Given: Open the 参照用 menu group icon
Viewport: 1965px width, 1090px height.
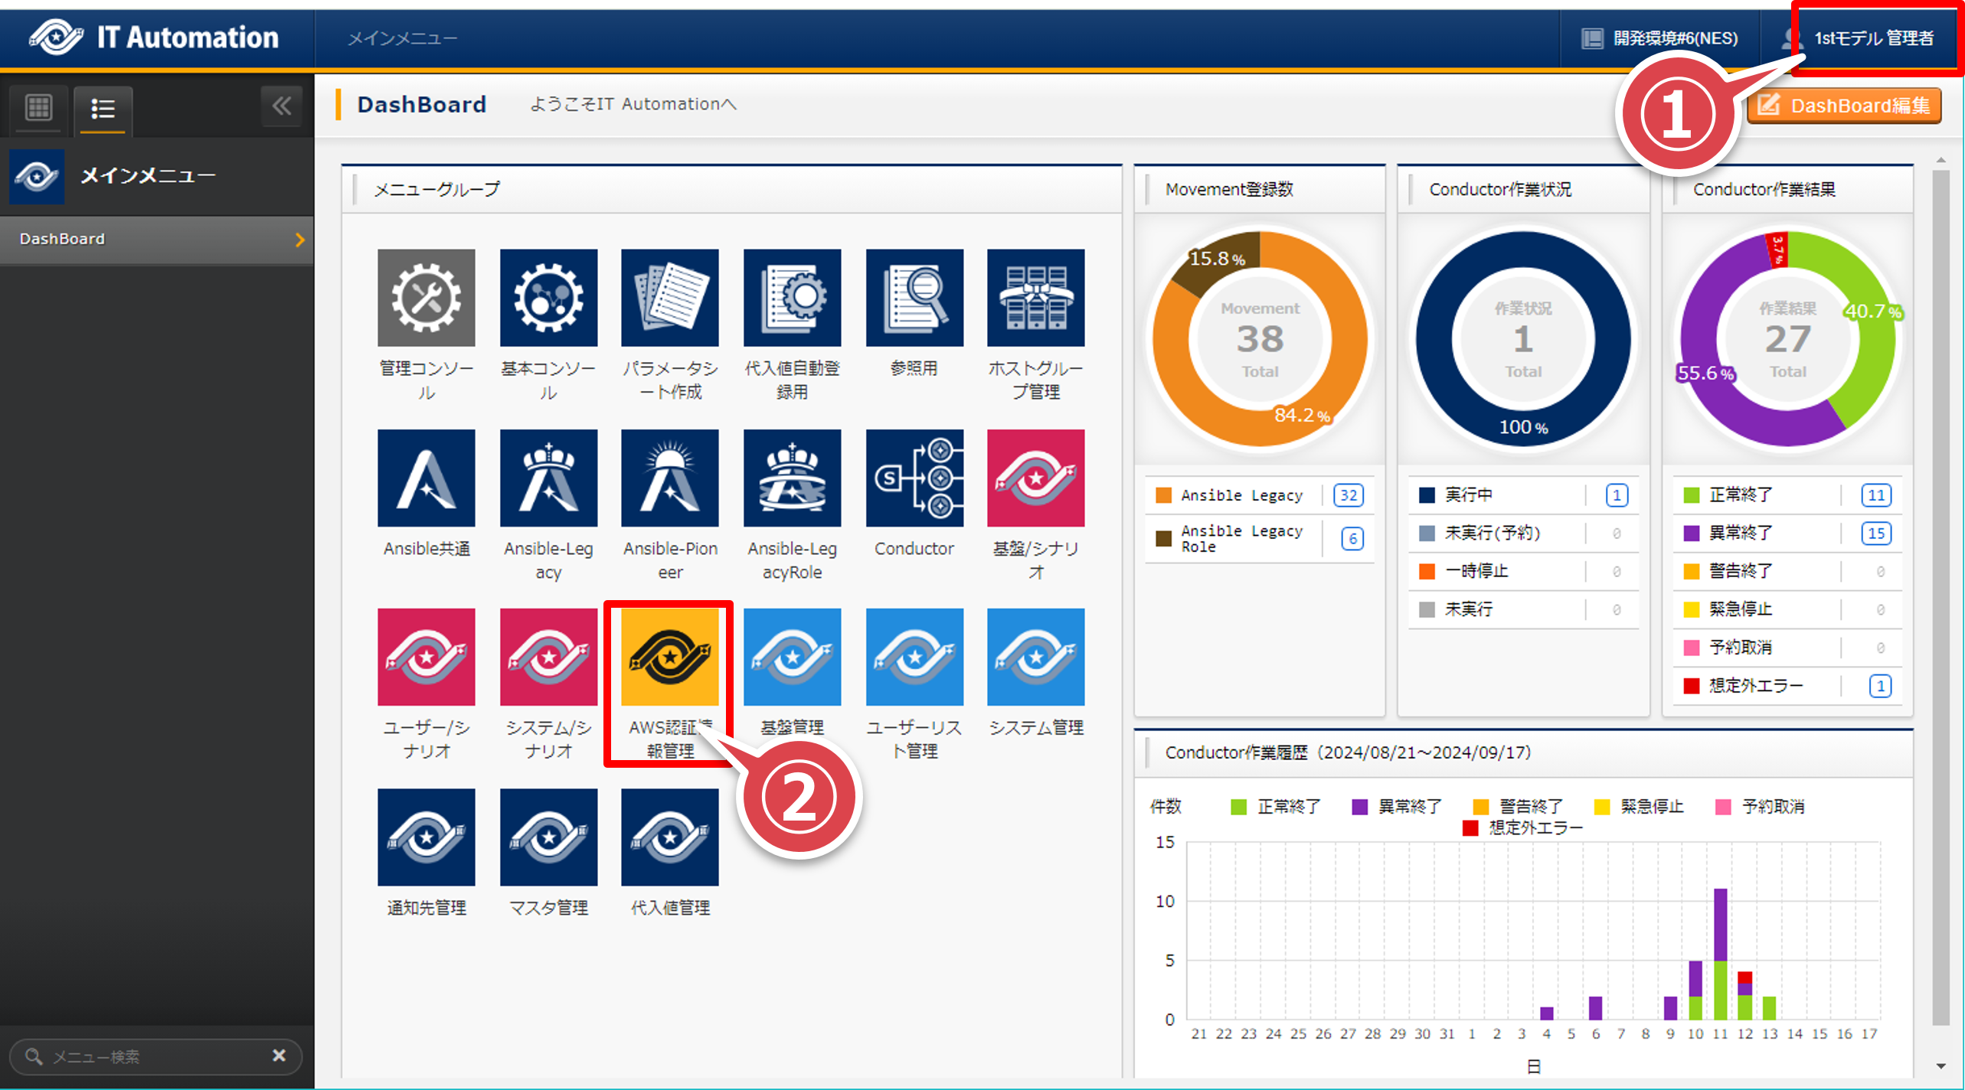Looking at the screenshot, I should tap(914, 298).
